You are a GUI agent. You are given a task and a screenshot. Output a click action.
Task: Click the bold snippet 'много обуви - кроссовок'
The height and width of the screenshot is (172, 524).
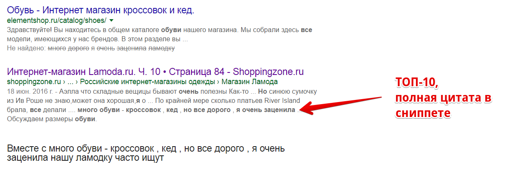(119, 110)
